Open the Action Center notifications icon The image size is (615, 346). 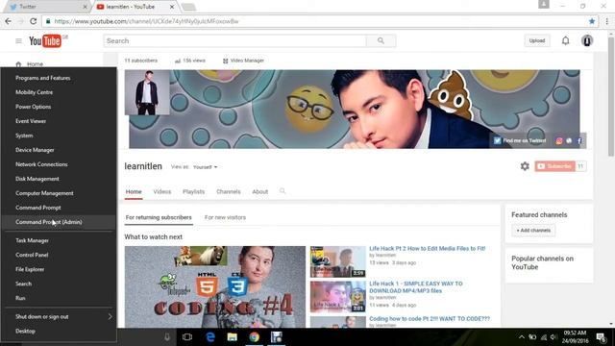(601, 337)
